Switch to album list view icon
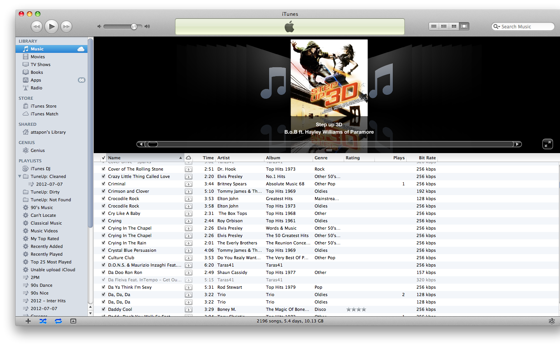Viewport: 560px width, 347px height. pyautogui.click(x=444, y=26)
